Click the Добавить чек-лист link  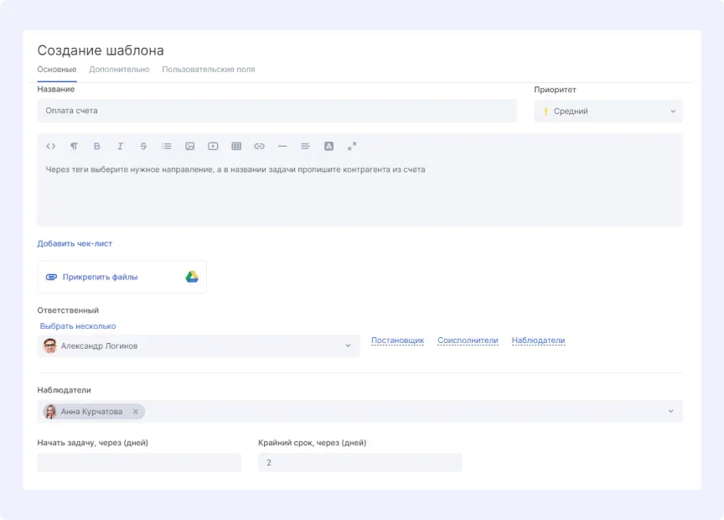tap(75, 244)
